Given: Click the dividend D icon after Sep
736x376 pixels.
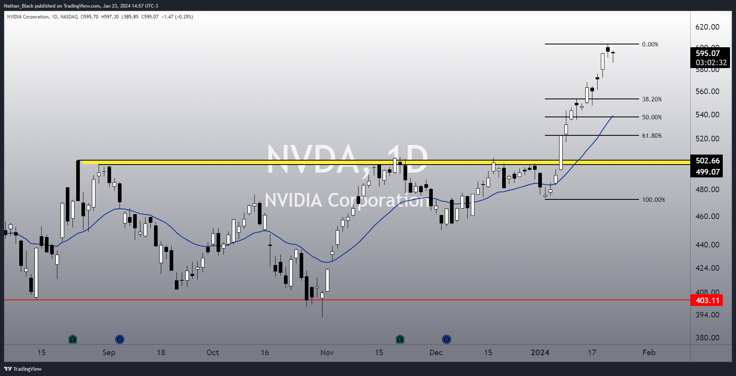Looking at the screenshot, I should [x=120, y=340].
